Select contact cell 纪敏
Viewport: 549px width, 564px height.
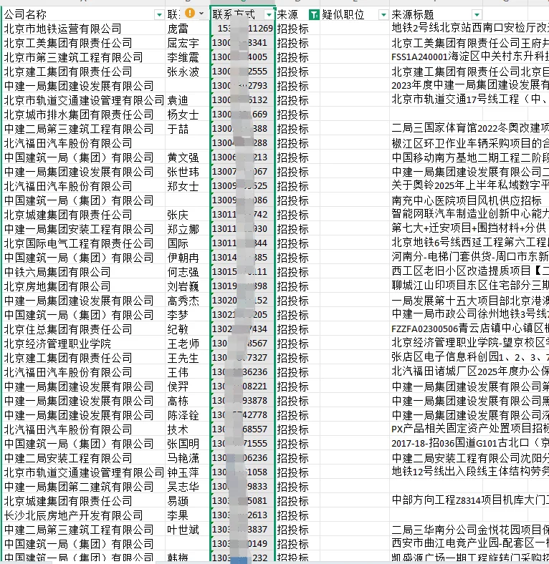pyautogui.click(x=187, y=329)
